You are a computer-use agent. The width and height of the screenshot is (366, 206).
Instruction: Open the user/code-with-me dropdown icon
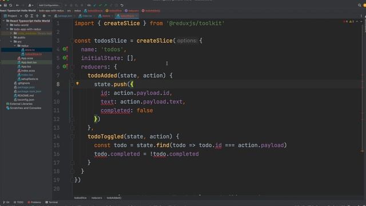30,5
